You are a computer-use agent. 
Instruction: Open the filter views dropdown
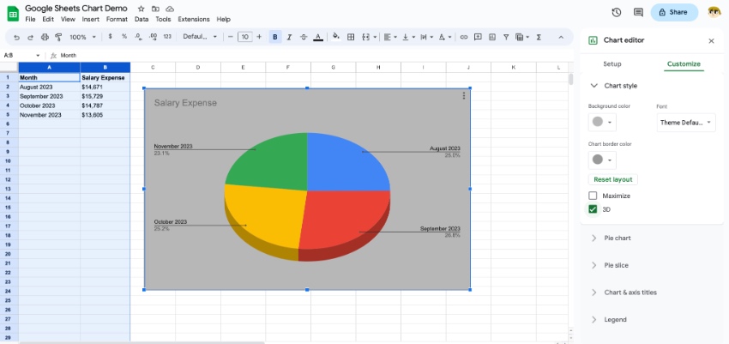[x=522, y=37]
